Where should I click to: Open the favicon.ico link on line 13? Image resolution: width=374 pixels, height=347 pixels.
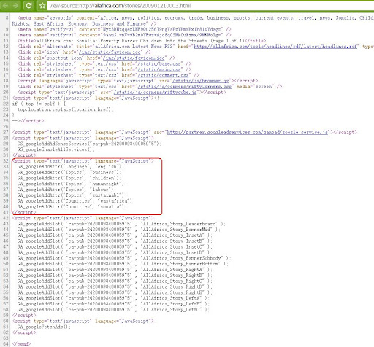[109, 52]
